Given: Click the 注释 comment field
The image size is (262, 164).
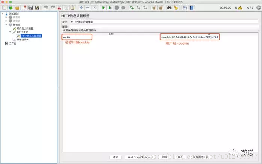Looking at the screenshot, I should (x=164, y=27).
